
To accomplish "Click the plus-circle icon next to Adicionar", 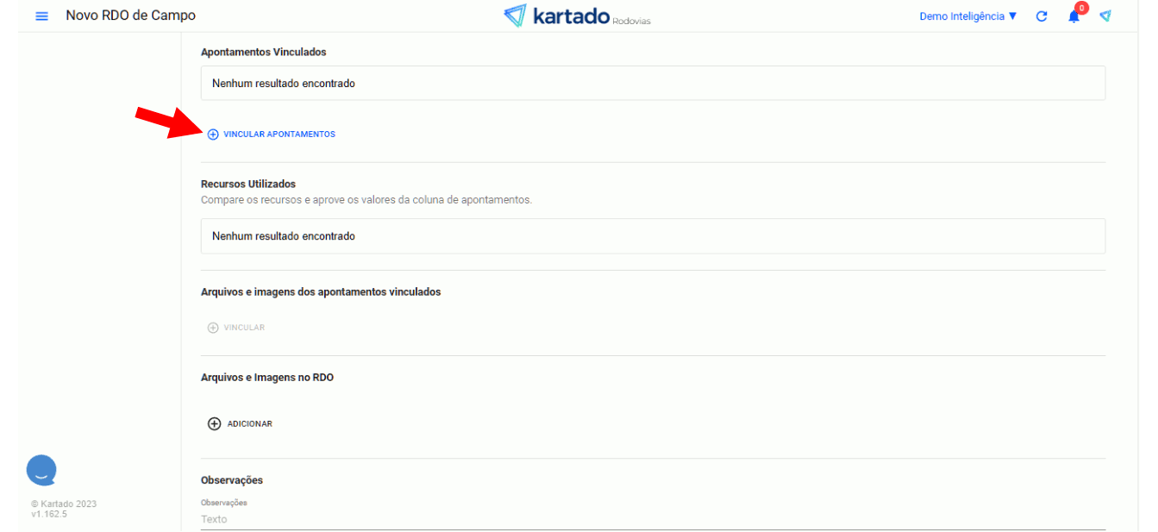I will tap(215, 424).
